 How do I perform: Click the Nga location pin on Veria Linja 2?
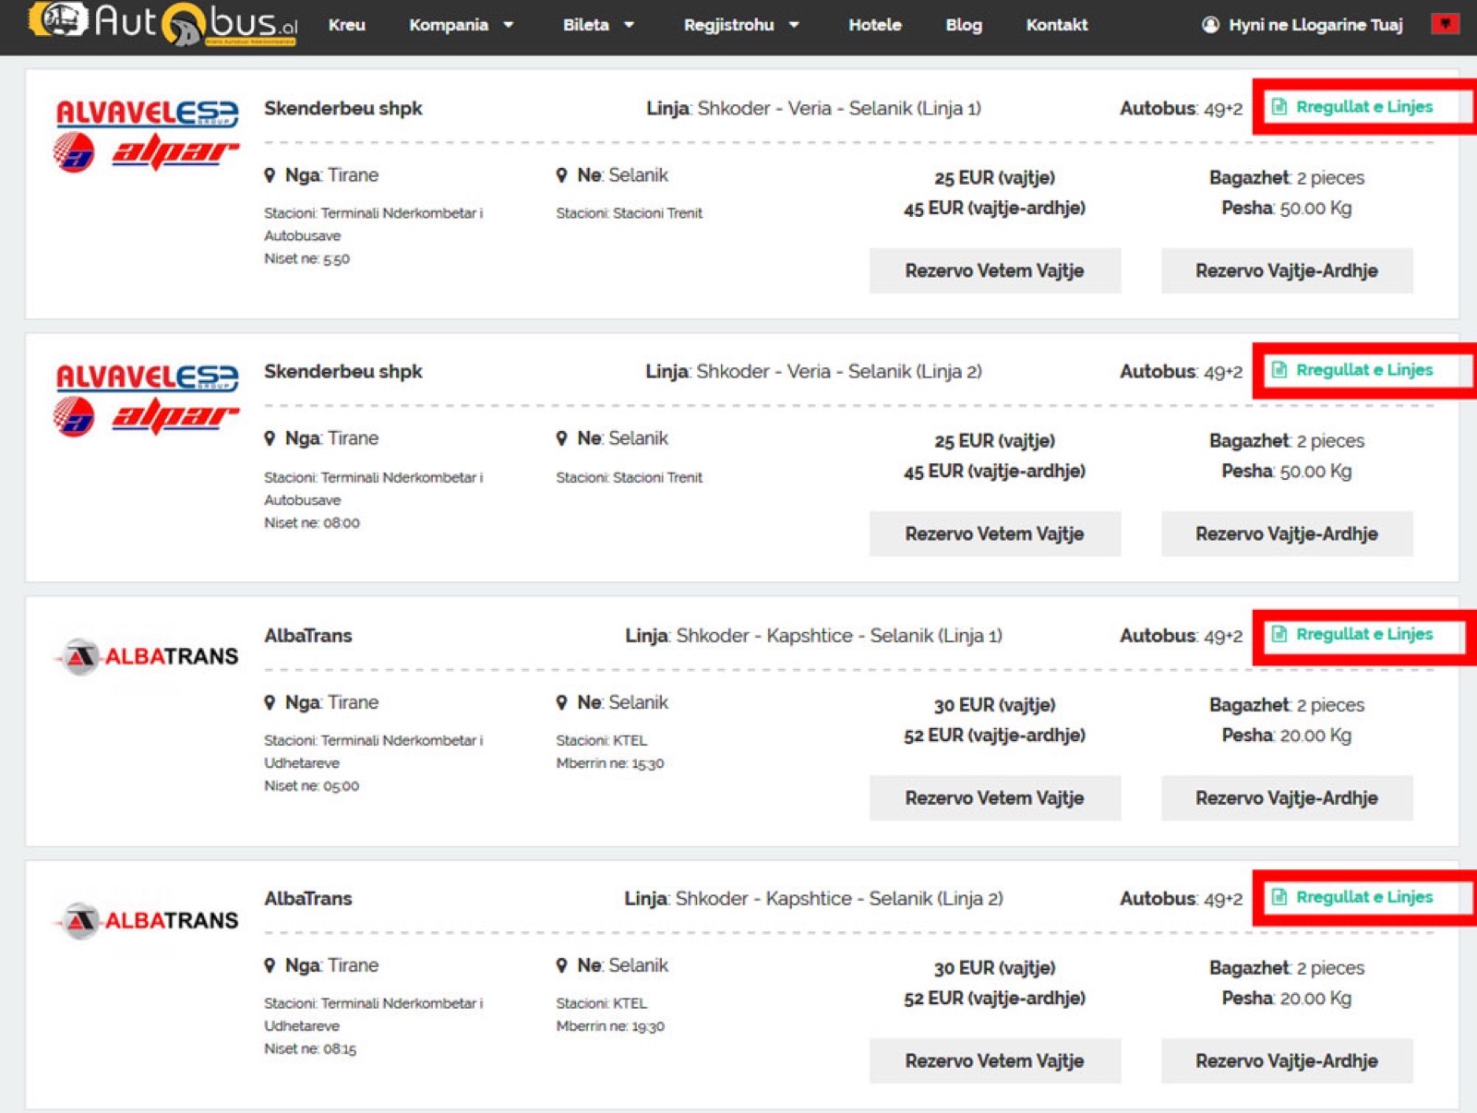[x=270, y=438]
